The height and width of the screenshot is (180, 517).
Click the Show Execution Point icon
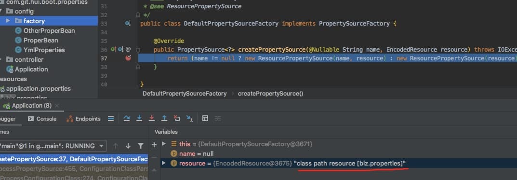[111, 119]
